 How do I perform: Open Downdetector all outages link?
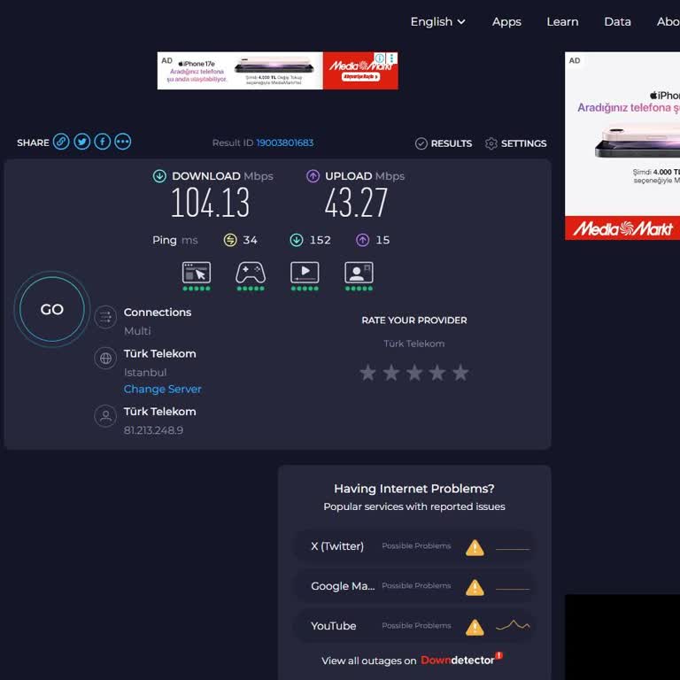461,660
